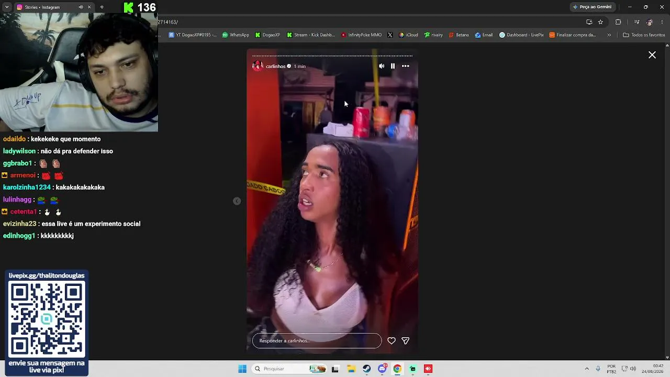This screenshot has width=670, height=377.
Task: Open the red app icon on the taskbar
Action: click(428, 369)
